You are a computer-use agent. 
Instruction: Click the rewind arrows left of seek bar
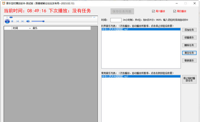[7, 17]
